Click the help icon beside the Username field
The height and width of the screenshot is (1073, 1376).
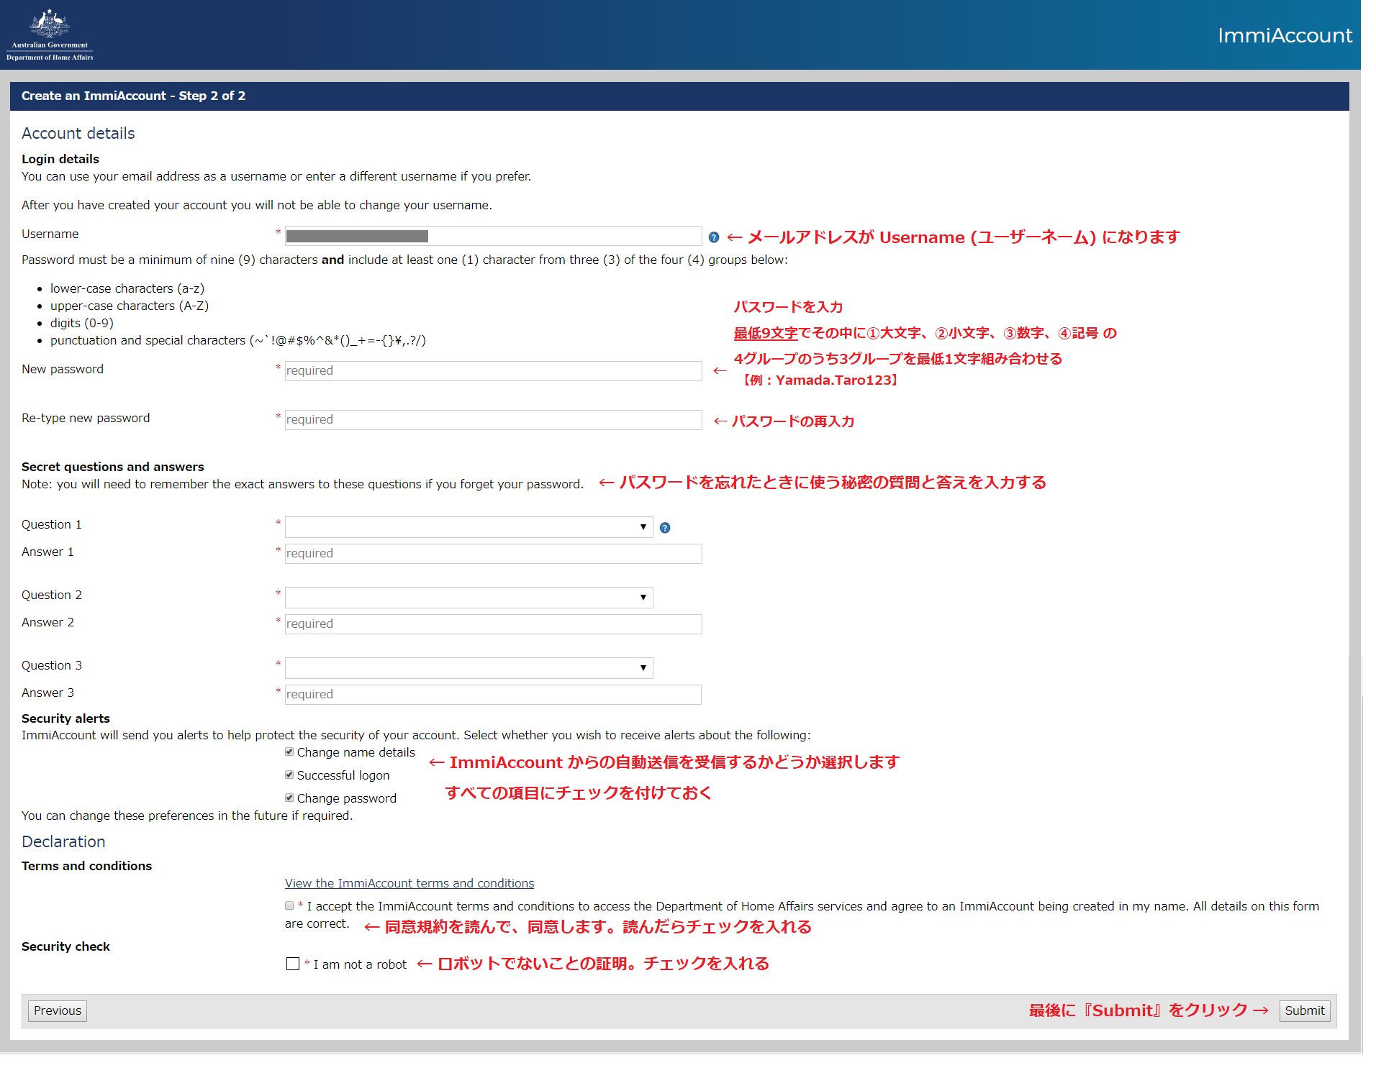coord(714,237)
